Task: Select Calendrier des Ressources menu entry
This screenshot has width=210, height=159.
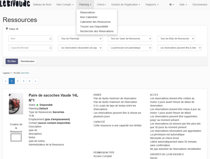Action: 95,22
